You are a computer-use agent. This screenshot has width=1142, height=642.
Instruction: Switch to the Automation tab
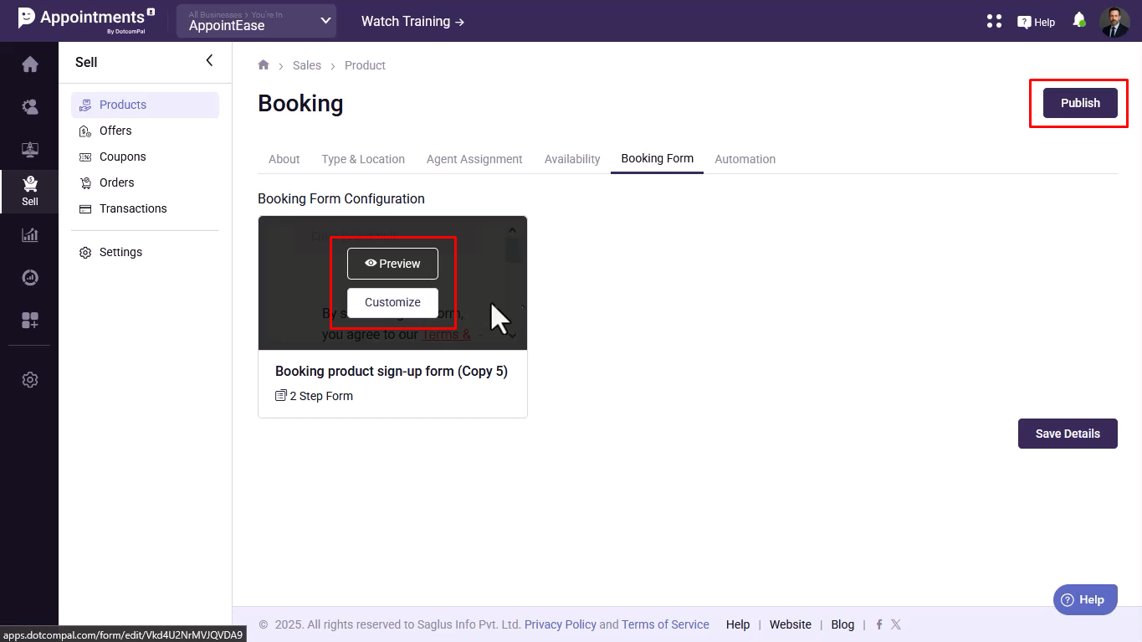click(x=745, y=159)
